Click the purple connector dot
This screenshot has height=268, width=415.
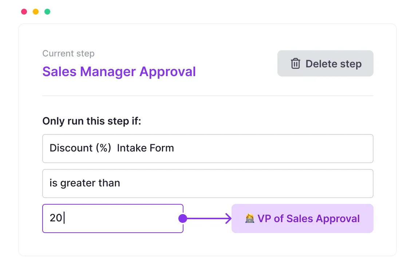pyautogui.click(x=183, y=218)
